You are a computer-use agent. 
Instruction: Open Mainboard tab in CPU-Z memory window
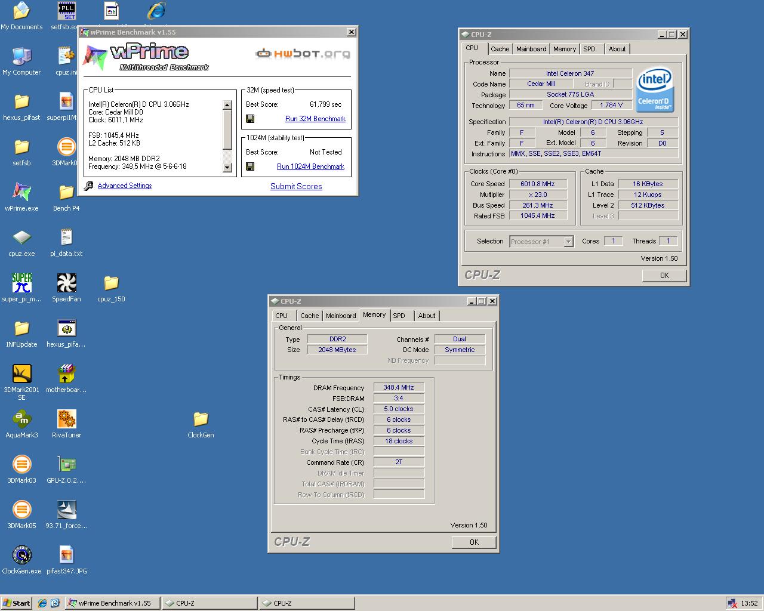click(341, 316)
